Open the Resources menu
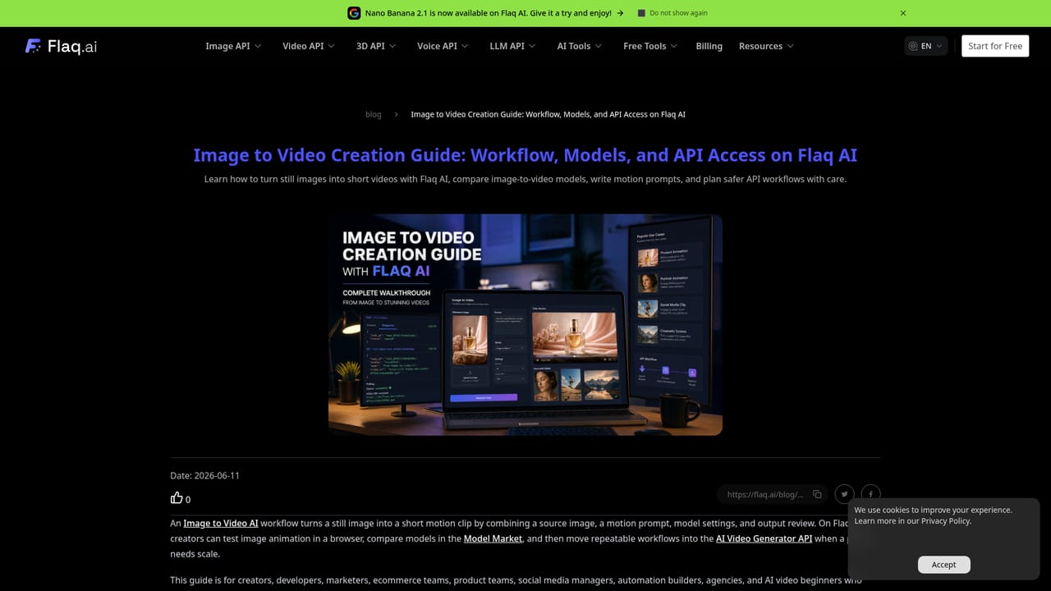 (x=766, y=46)
